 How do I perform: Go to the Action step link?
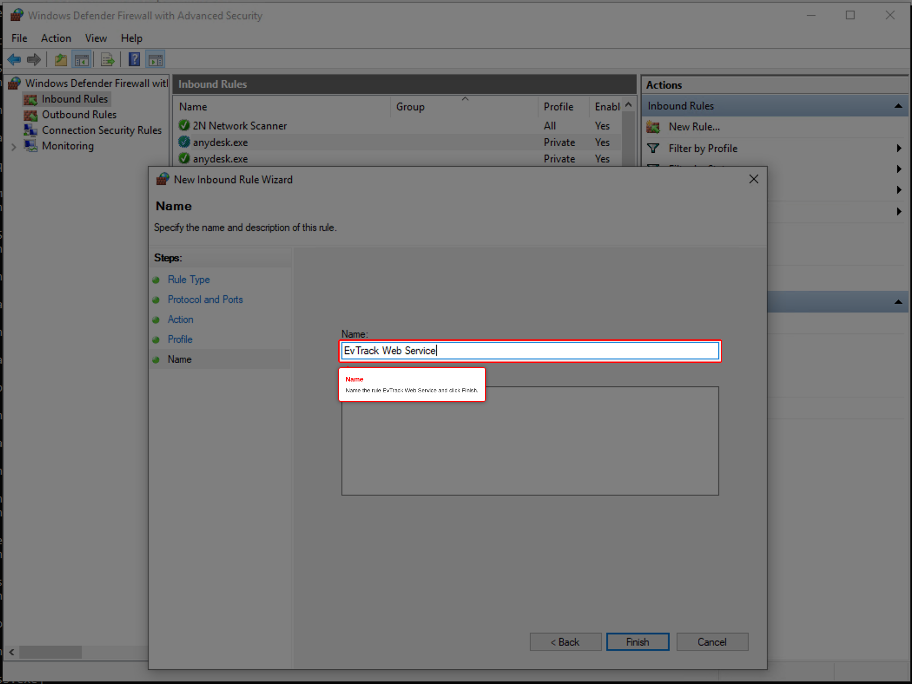coord(181,319)
